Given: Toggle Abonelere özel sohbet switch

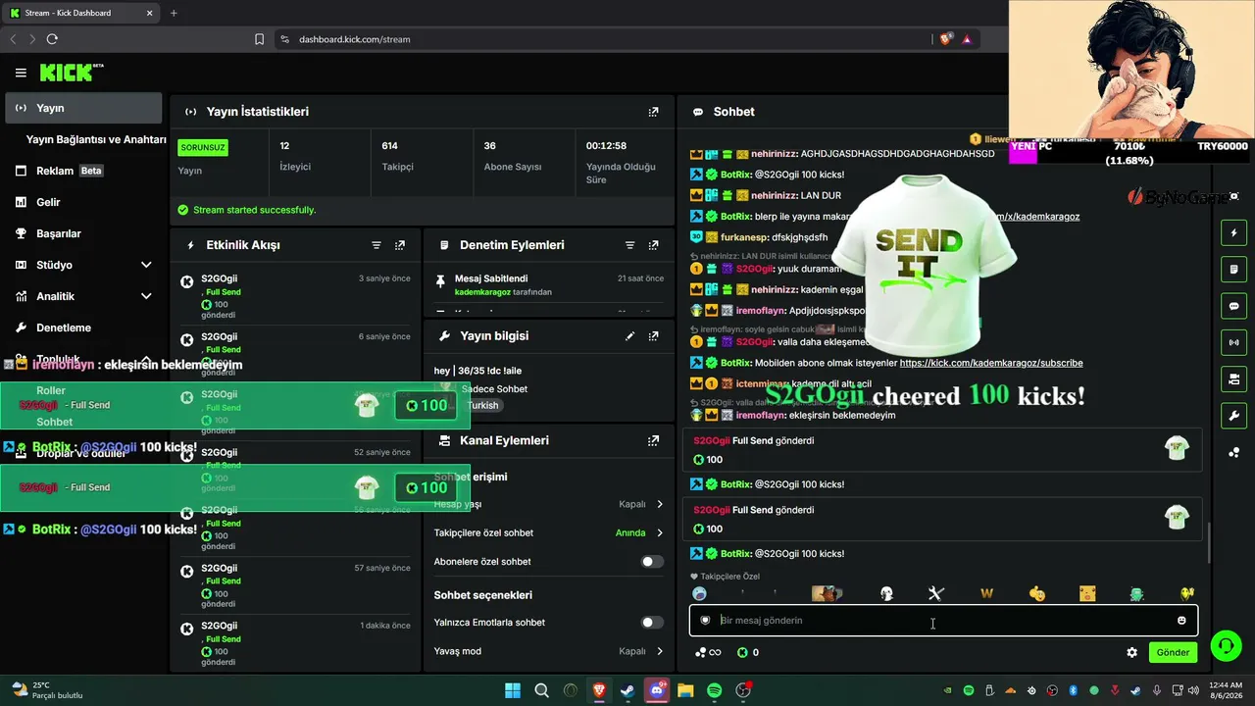Looking at the screenshot, I should coord(652,562).
